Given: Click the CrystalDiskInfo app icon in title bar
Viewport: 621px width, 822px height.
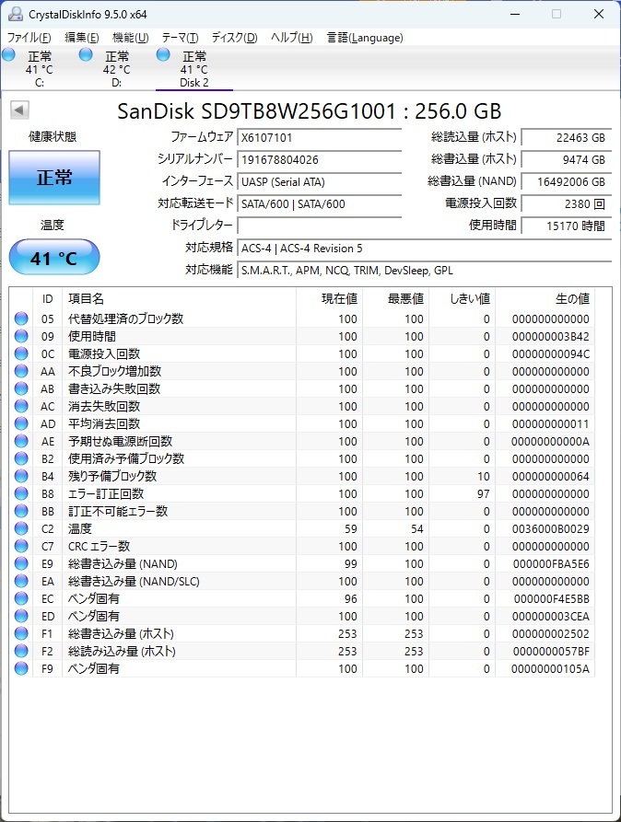Looking at the screenshot, I should point(16,14).
